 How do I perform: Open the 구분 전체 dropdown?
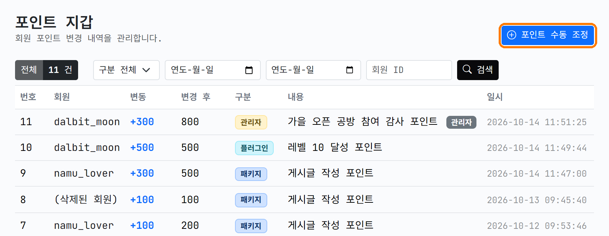(x=126, y=70)
